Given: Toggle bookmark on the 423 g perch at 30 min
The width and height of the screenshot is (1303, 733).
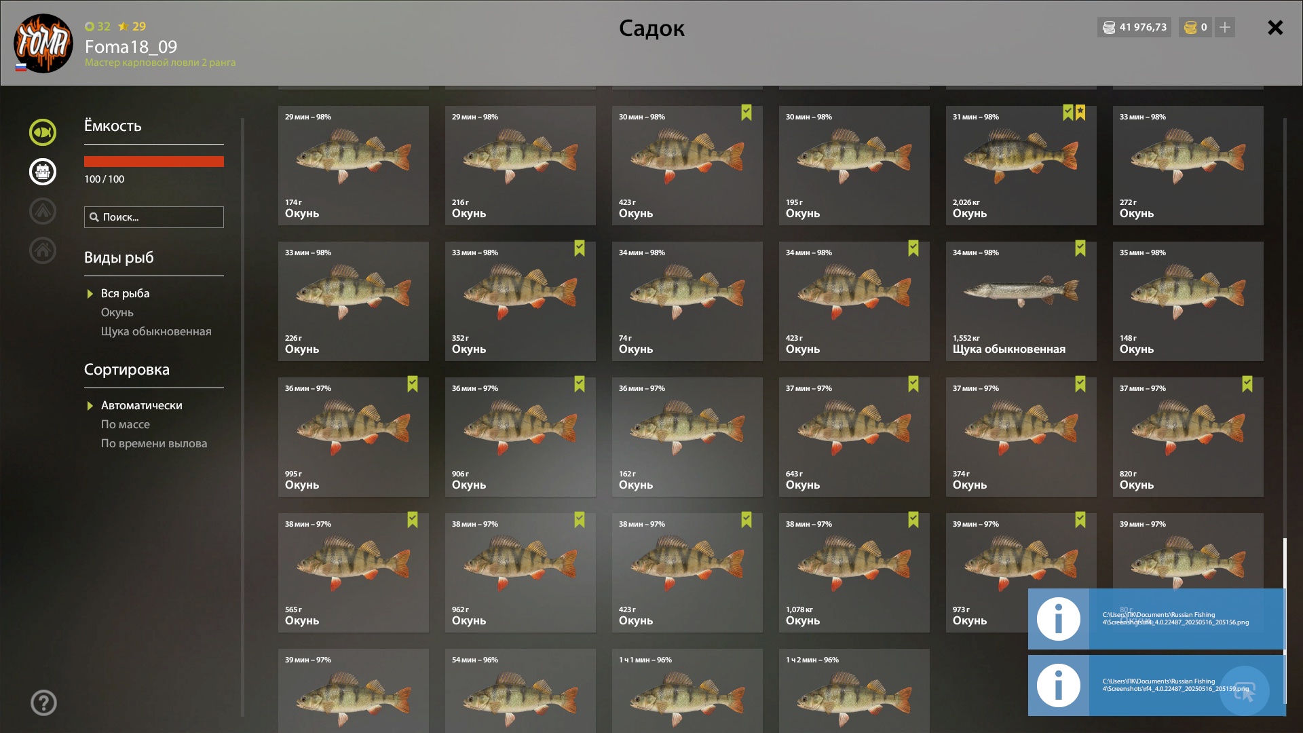Looking at the screenshot, I should [747, 113].
